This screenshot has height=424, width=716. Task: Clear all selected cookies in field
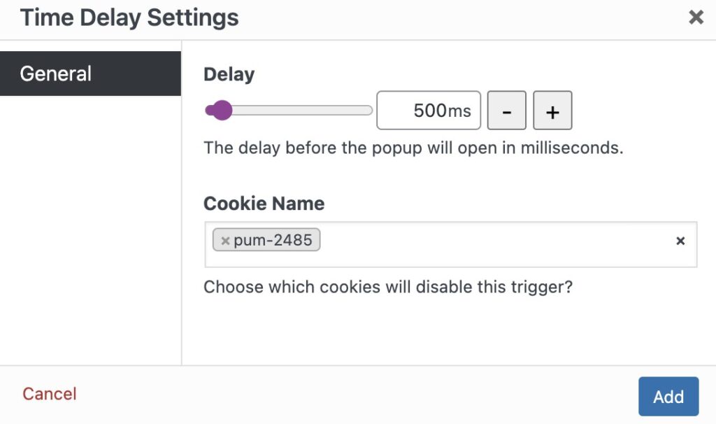pos(680,241)
